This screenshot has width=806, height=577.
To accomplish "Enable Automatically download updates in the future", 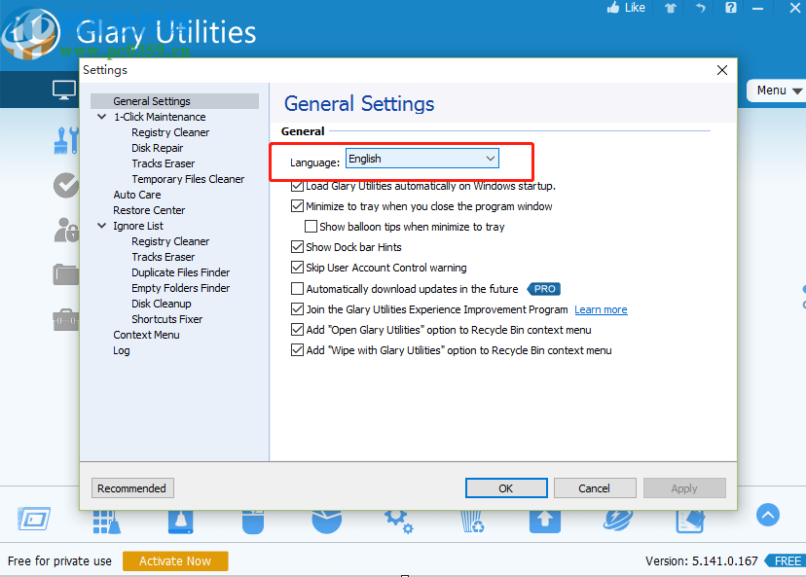I will click(297, 289).
